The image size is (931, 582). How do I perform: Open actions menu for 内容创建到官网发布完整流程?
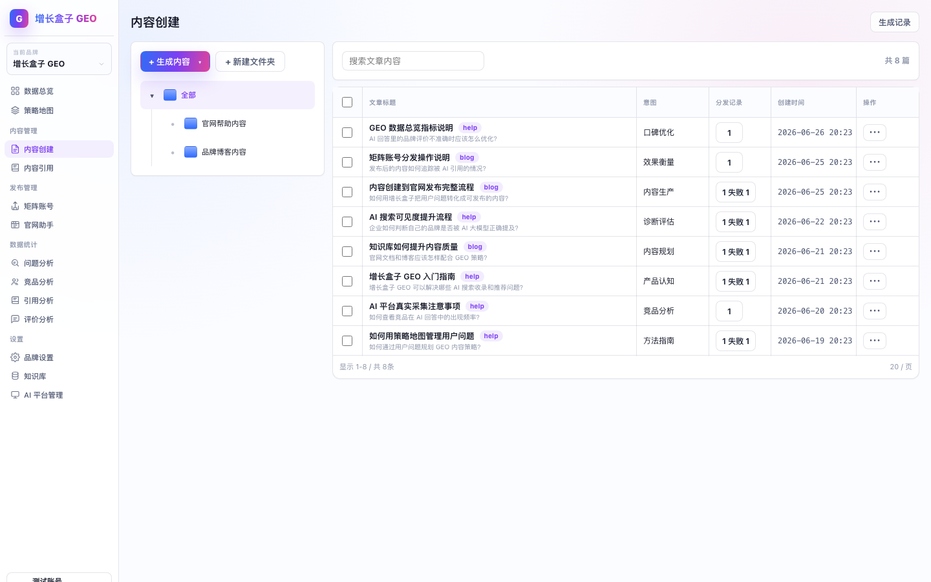point(875,192)
